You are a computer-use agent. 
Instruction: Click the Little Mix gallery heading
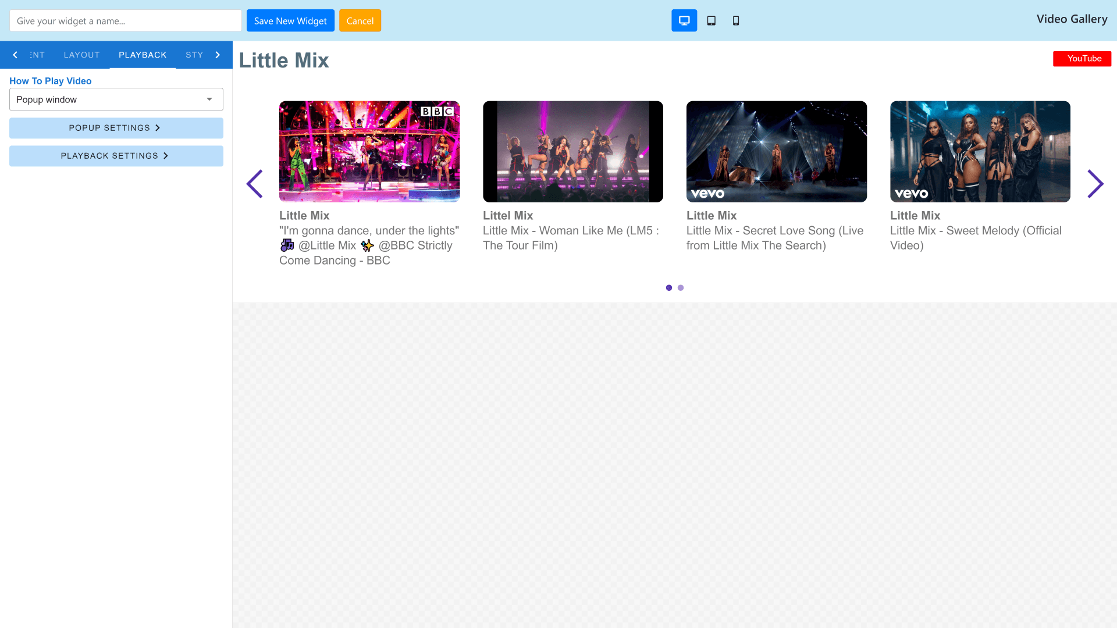click(284, 60)
